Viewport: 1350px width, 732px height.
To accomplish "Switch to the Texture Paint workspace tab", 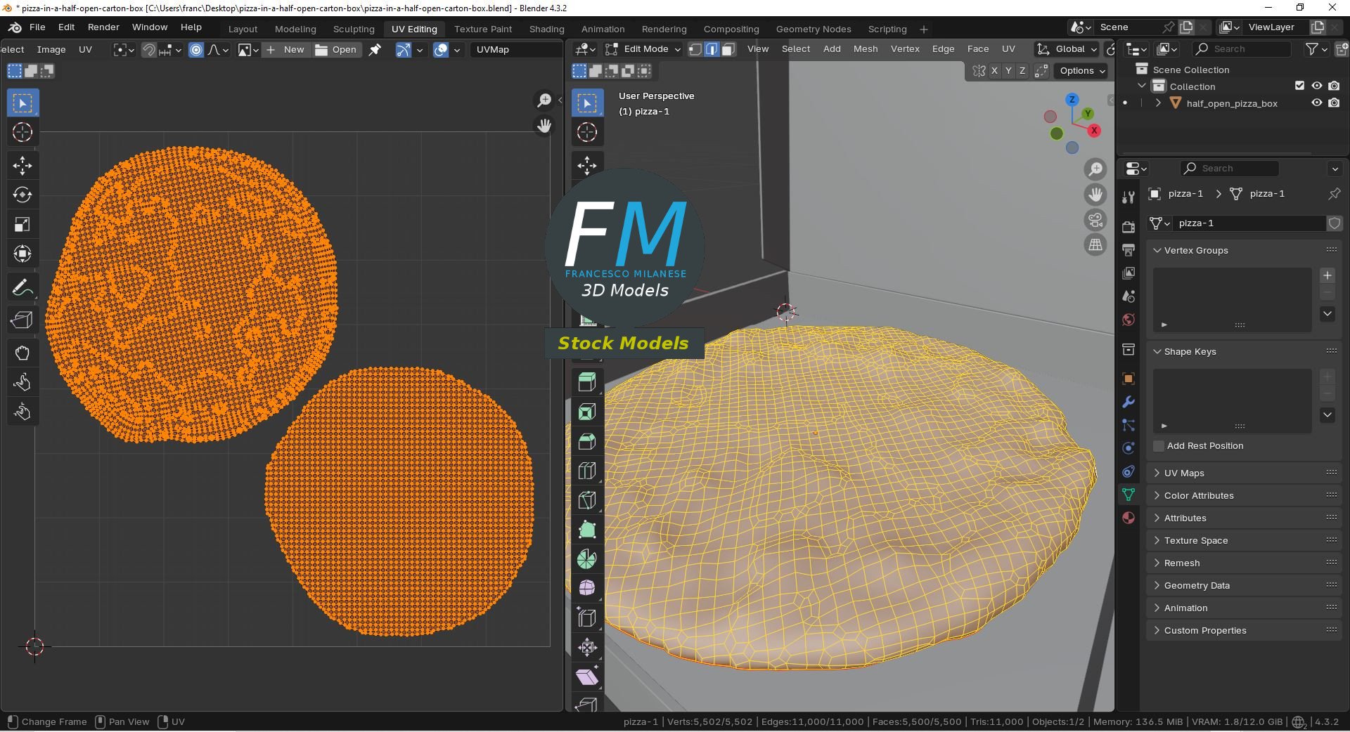I will click(483, 29).
